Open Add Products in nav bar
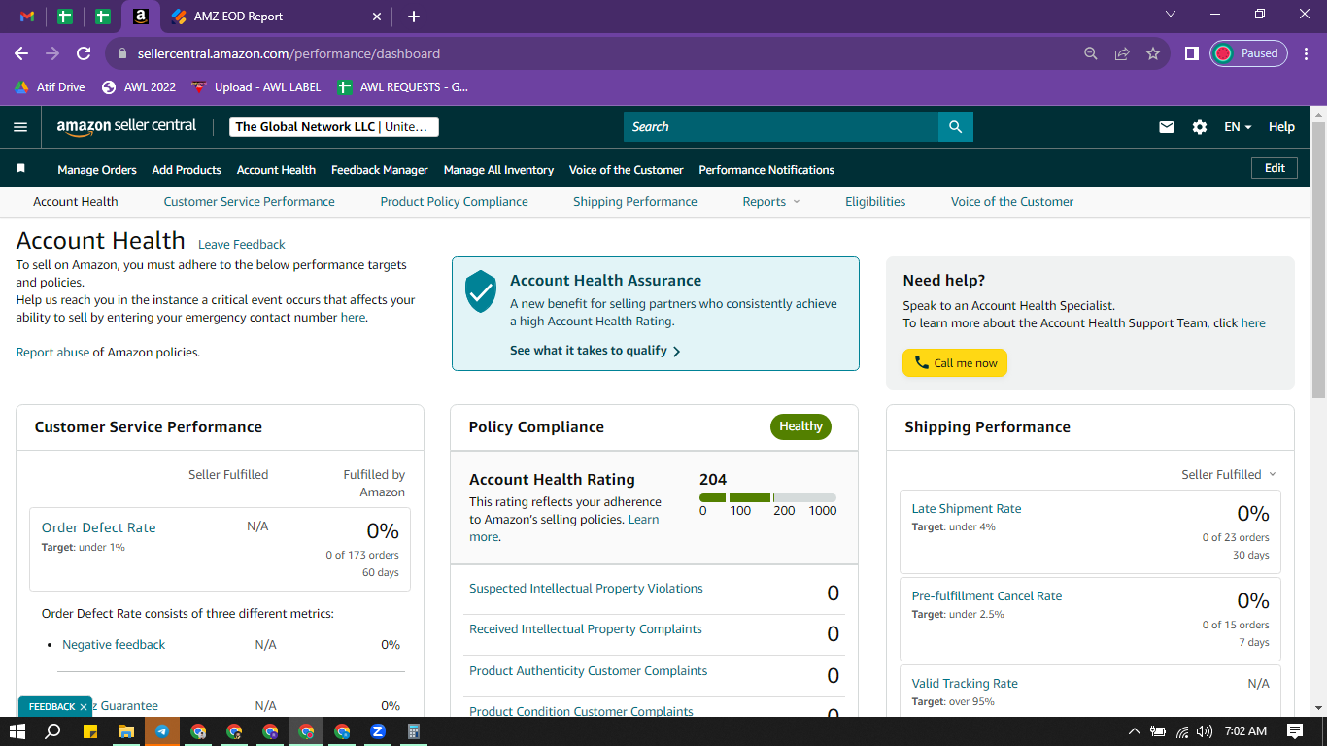 [187, 169]
